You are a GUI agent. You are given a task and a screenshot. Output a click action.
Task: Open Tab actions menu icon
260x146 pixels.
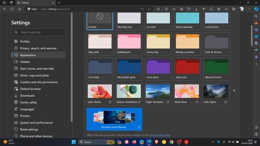11,3
